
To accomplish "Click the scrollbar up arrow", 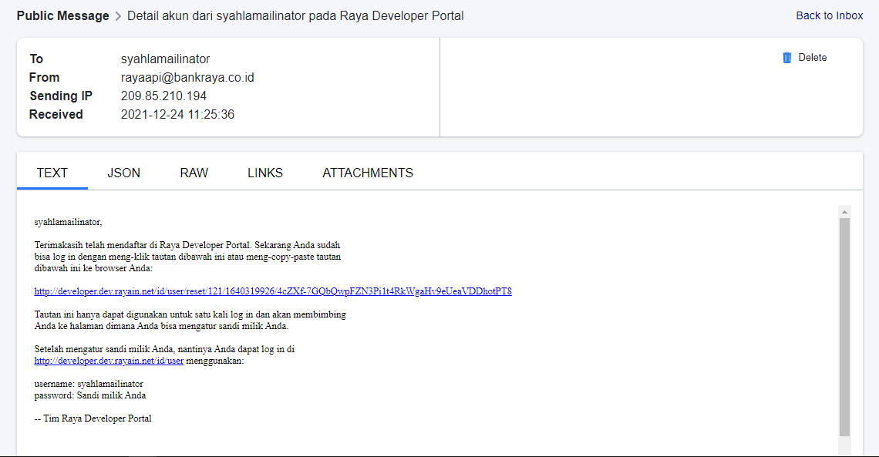I will [844, 211].
